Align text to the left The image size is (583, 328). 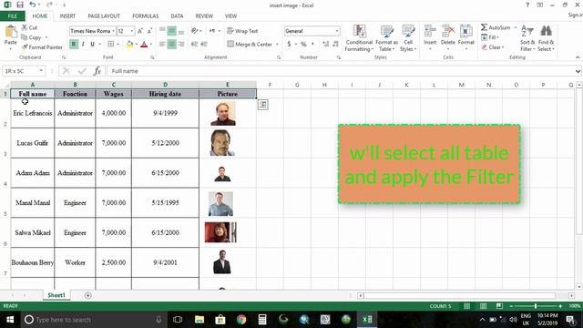pyautogui.click(x=162, y=45)
